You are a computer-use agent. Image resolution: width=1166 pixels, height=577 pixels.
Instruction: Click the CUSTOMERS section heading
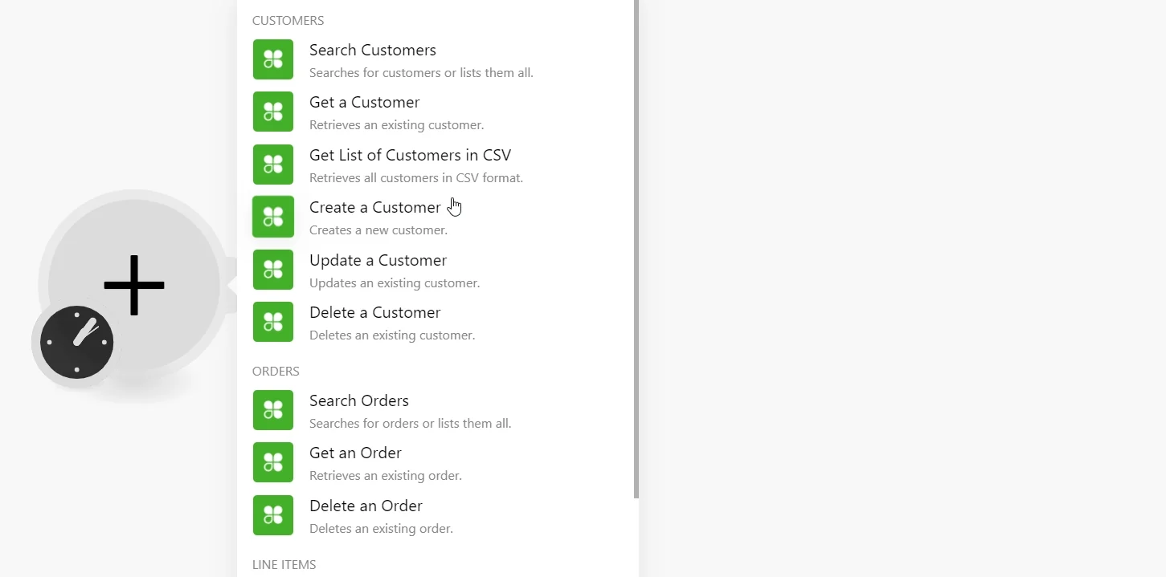[288, 20]
